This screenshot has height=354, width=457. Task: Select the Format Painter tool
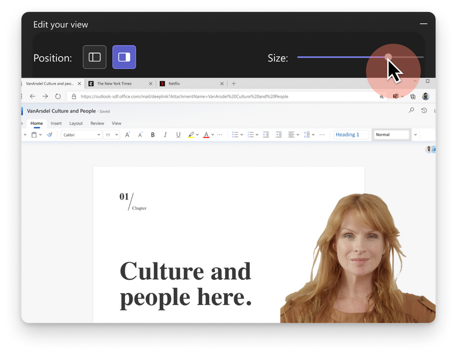(x=49, y=135)
